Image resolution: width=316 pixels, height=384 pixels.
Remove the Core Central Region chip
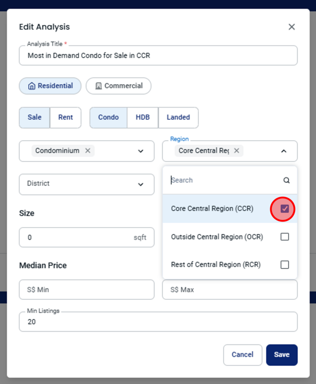click(236, 151)
